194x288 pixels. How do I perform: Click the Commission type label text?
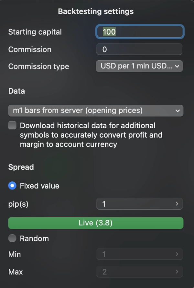(38, 66)
